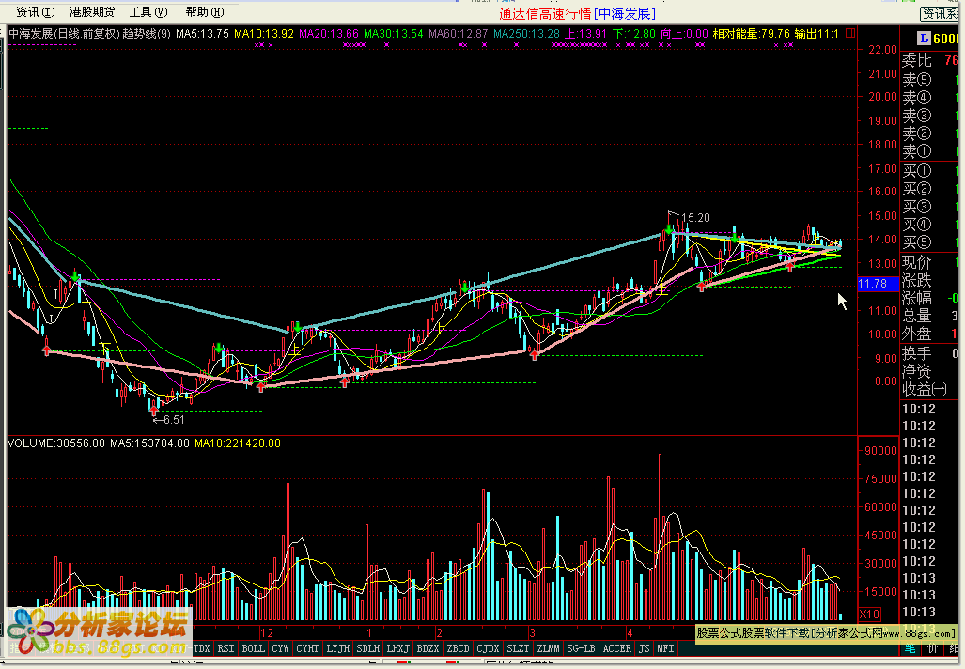Click the green down arrow at 15.20 peak

[x=669, y=229]
